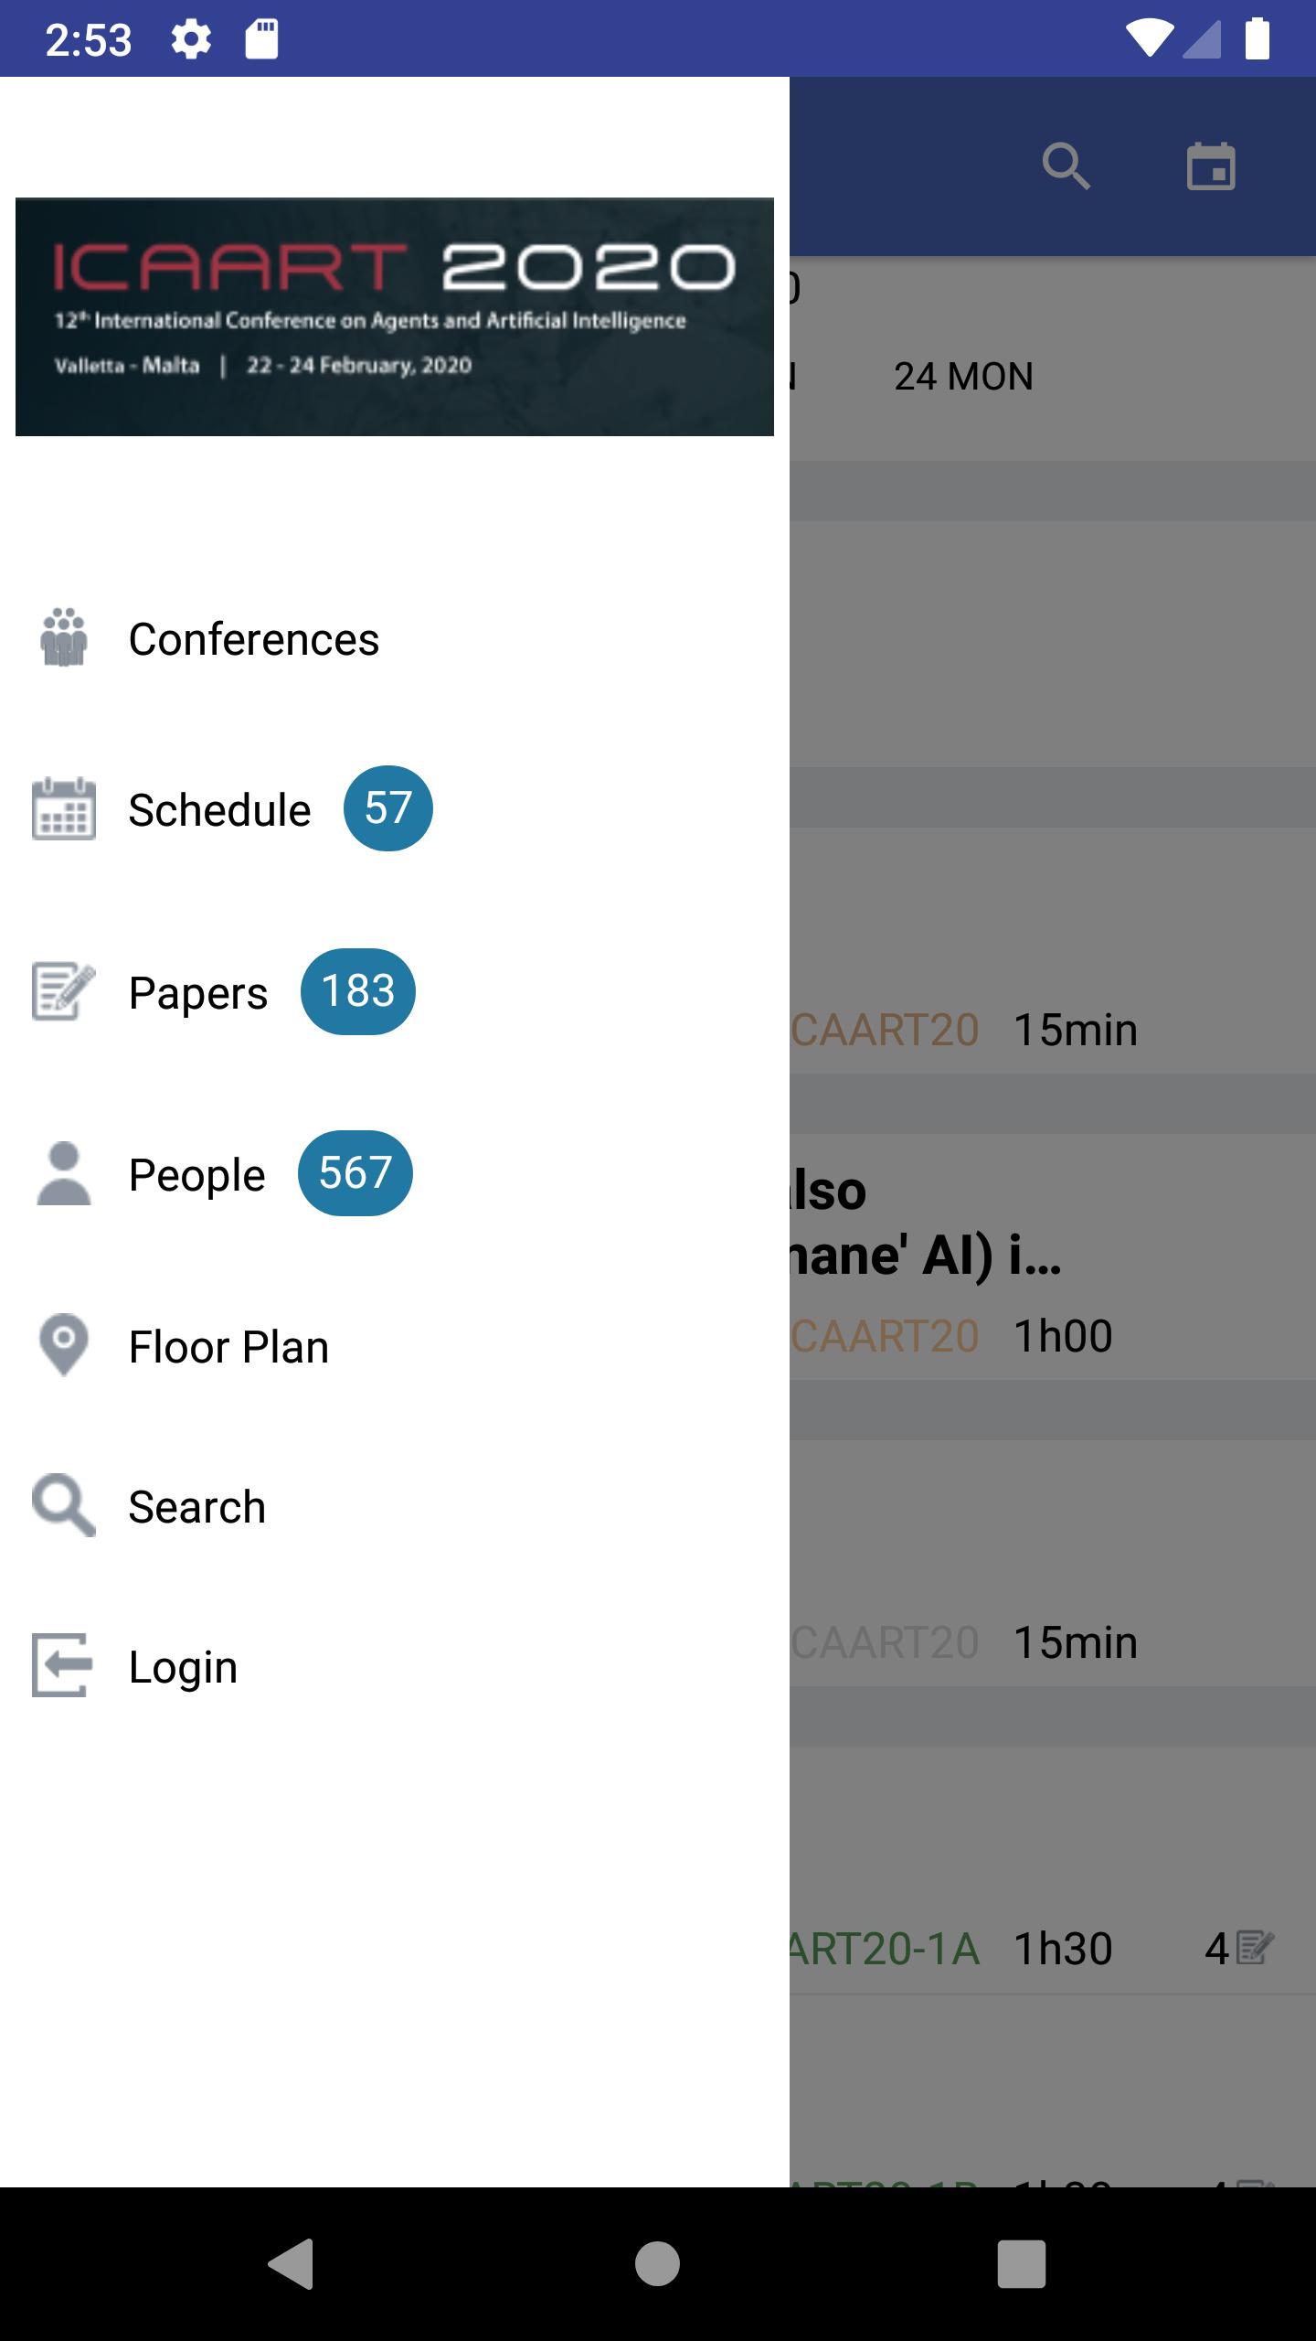Open Floor Plan from the drawer
The width and height of the screenshot is (1316, 2341).
395,1346
